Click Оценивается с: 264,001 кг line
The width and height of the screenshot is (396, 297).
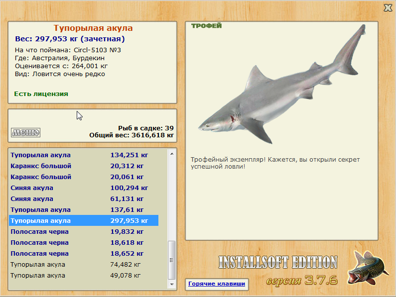click(61, 66)
